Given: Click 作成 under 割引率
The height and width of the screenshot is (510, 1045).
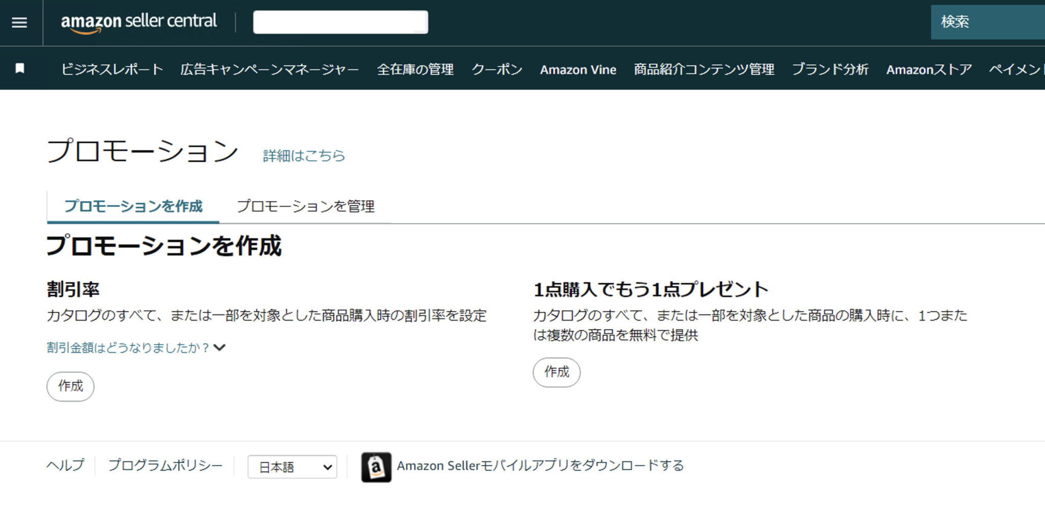Looking at the screenshot, I should coord(70,386).
